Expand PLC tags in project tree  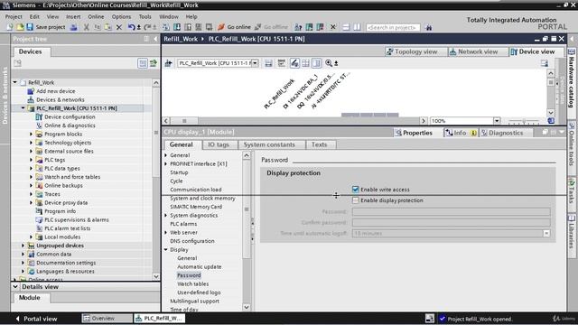[x=32, y=160]
